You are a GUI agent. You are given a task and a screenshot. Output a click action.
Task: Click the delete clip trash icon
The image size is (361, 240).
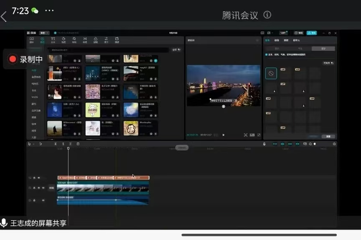coord(78,144)
